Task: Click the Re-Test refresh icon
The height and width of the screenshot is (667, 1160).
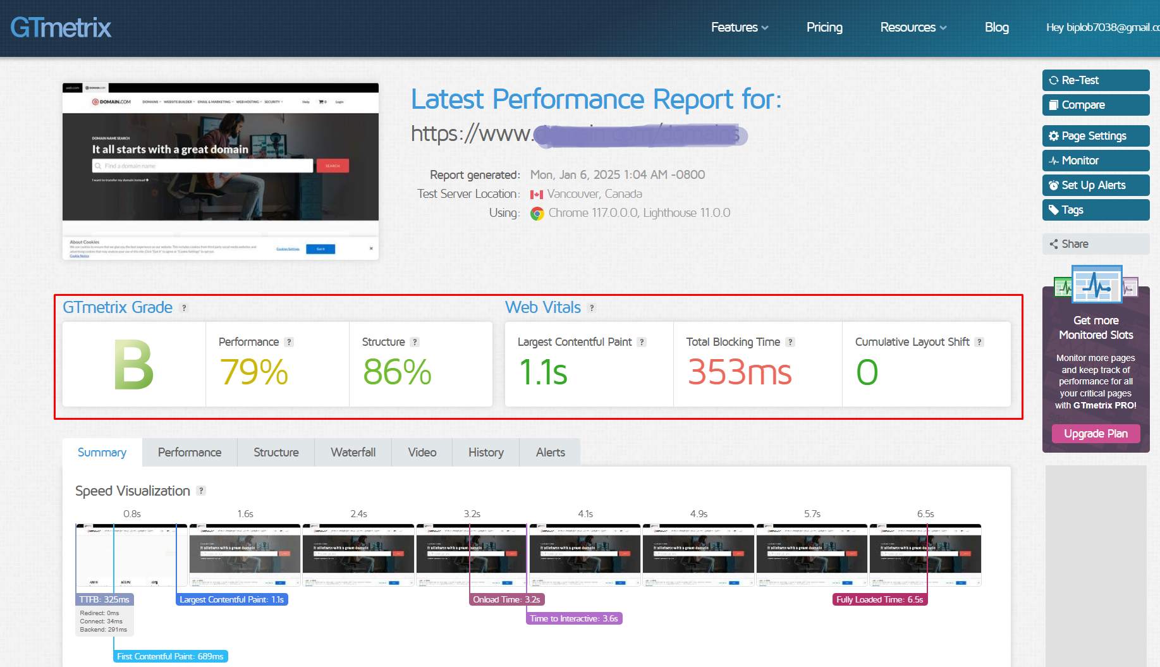Action: point(1053,80)
